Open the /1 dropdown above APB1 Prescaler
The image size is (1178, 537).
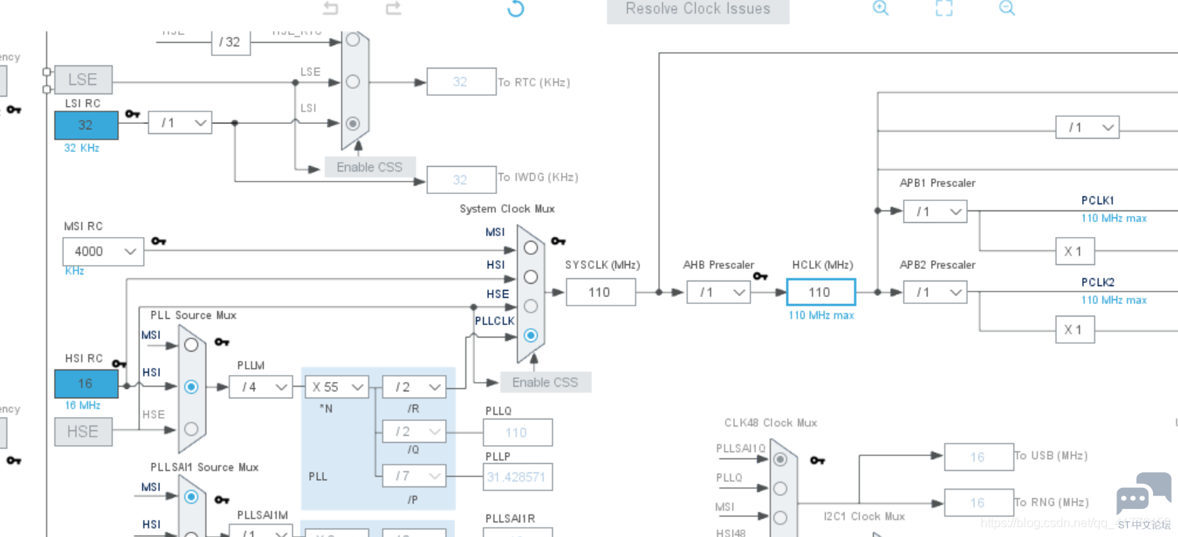point(1087,127)
